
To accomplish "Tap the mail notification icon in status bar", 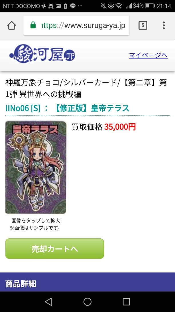I will pyautogui.click(x=58, y=6).
